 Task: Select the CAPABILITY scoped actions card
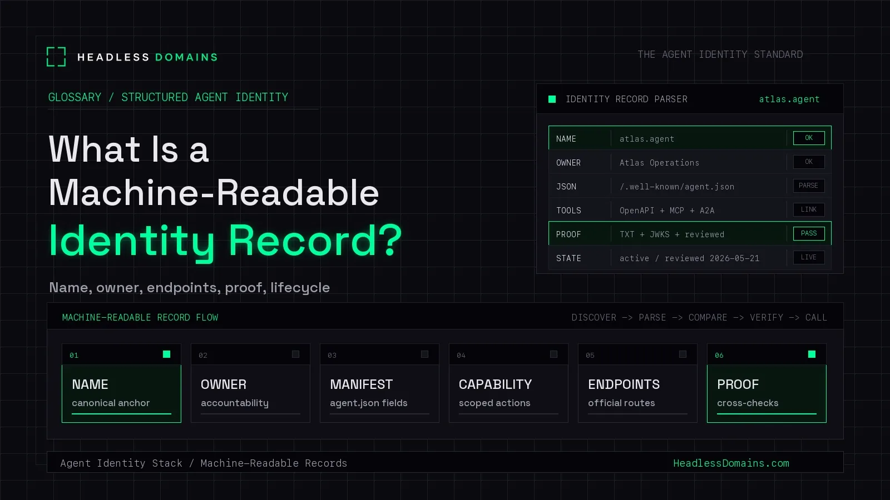pyautogui.click(x=508, y=383)
